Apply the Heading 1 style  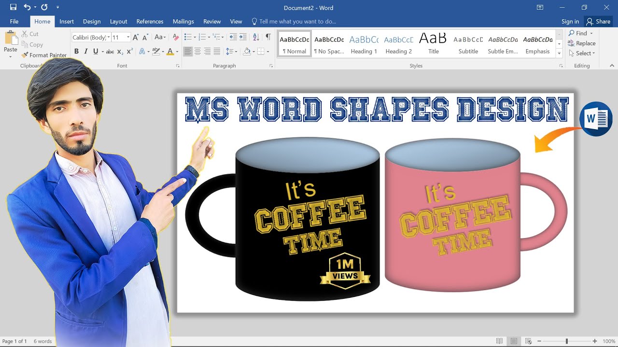click(364, 44)
